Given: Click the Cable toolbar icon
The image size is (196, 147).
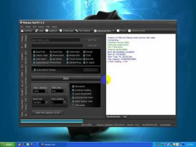Looking at the screenshot, I should 36,31.
